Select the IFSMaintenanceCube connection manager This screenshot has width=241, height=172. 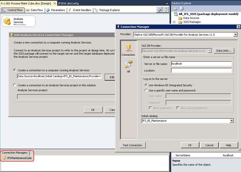18,158
